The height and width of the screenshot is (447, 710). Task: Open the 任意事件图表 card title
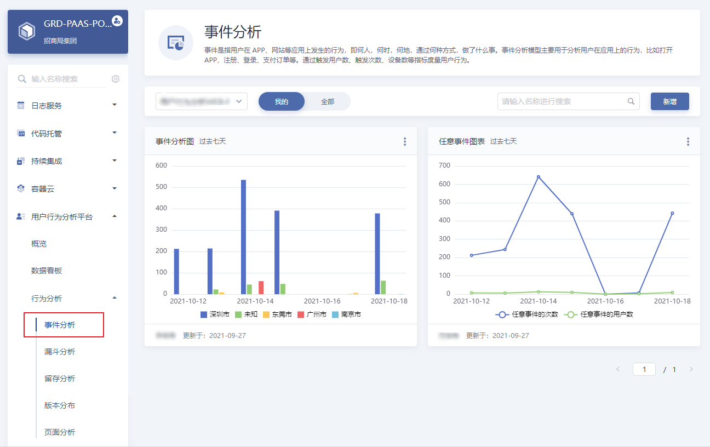(462, 141)
